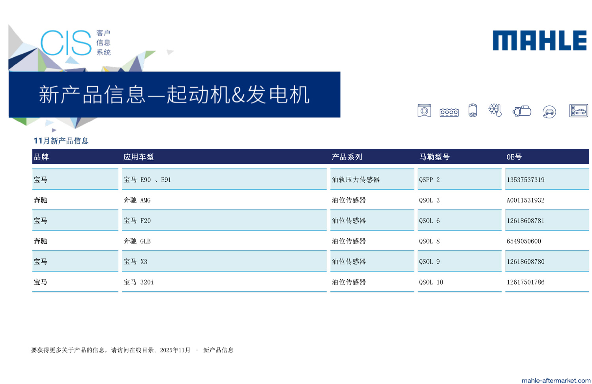Click the 品牌 column header
The height and width of the screenshot is (384, 592).
[x=41, y=157]
